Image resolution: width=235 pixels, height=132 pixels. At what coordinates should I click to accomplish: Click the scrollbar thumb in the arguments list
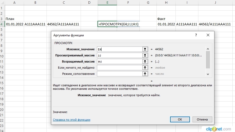[x=208, y=60]
